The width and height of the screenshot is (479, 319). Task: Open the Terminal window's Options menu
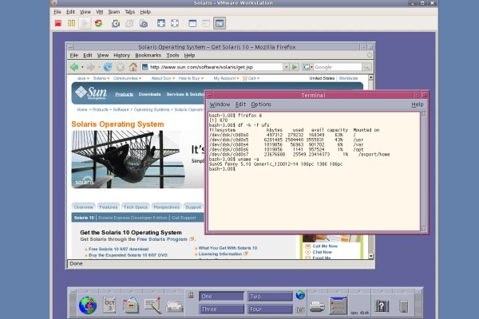click(x=261, y=104)
